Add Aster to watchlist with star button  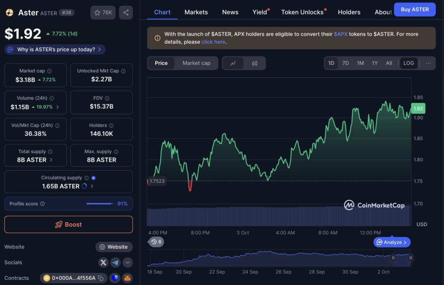pos(103,13)
